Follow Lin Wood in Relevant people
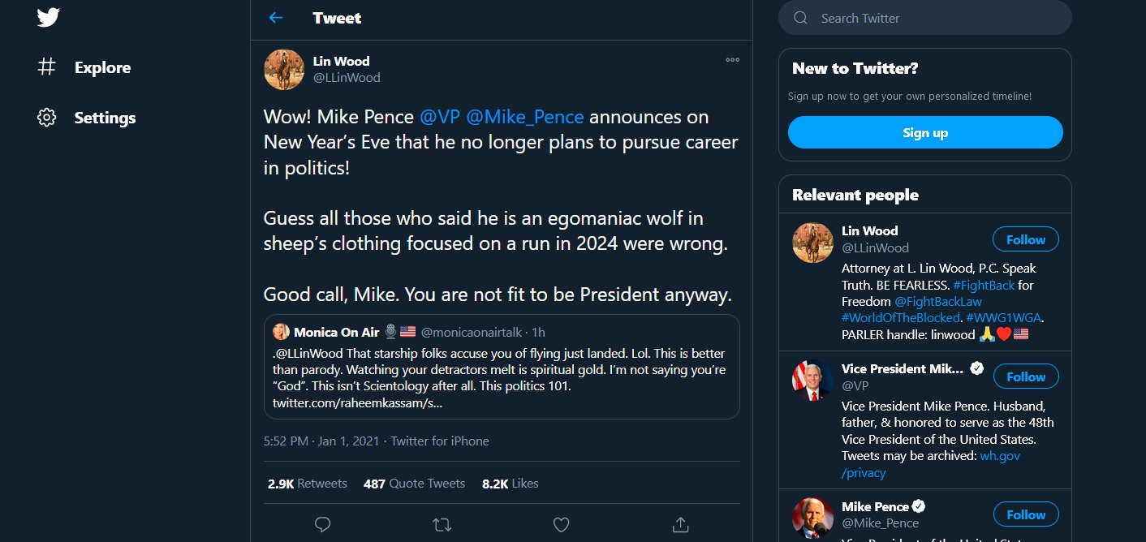Screen dimensions: 1146x542 [1025, 239]
